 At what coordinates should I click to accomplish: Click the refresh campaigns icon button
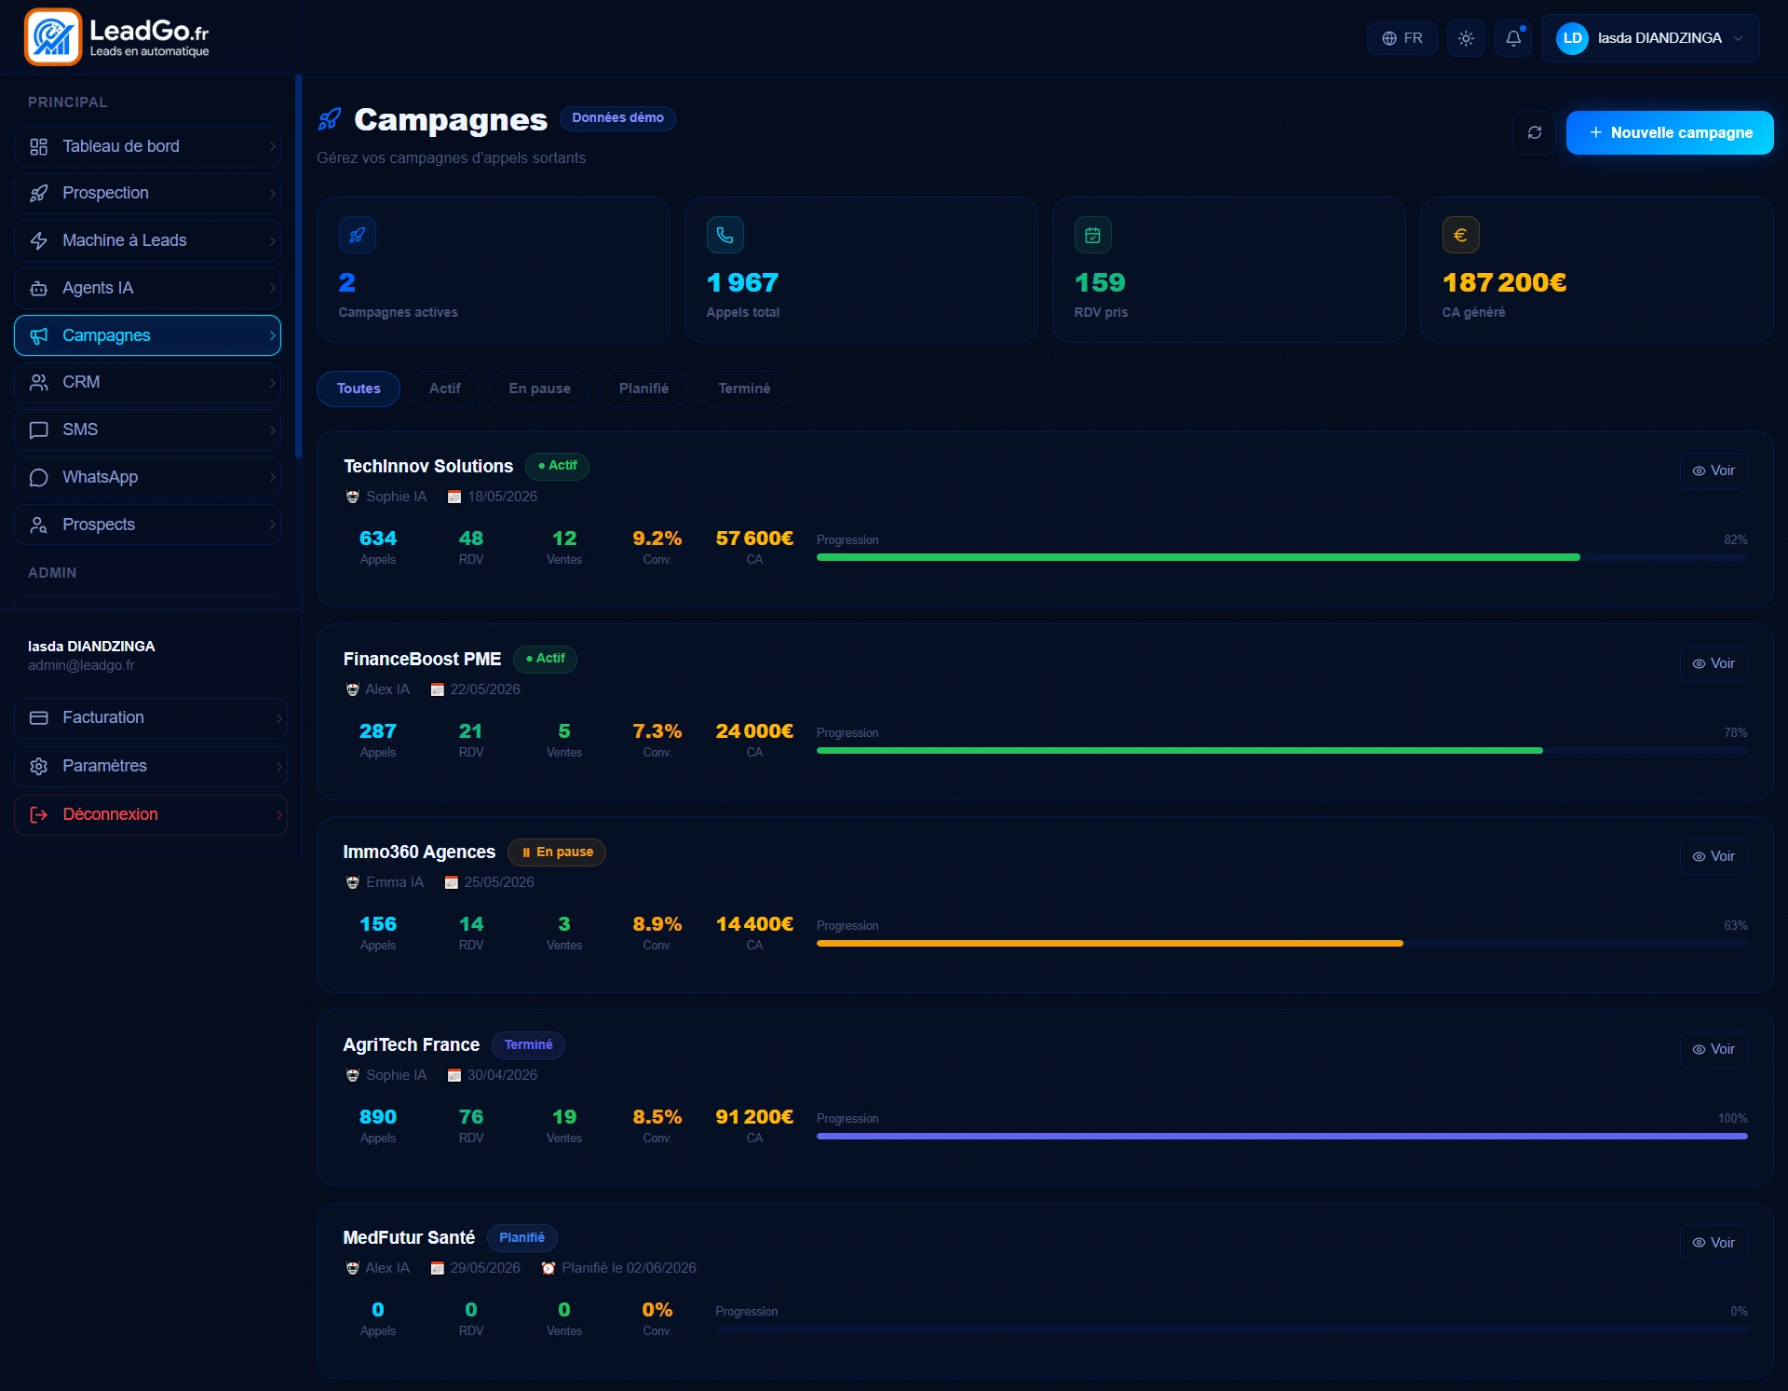(x=1535, y=132)
